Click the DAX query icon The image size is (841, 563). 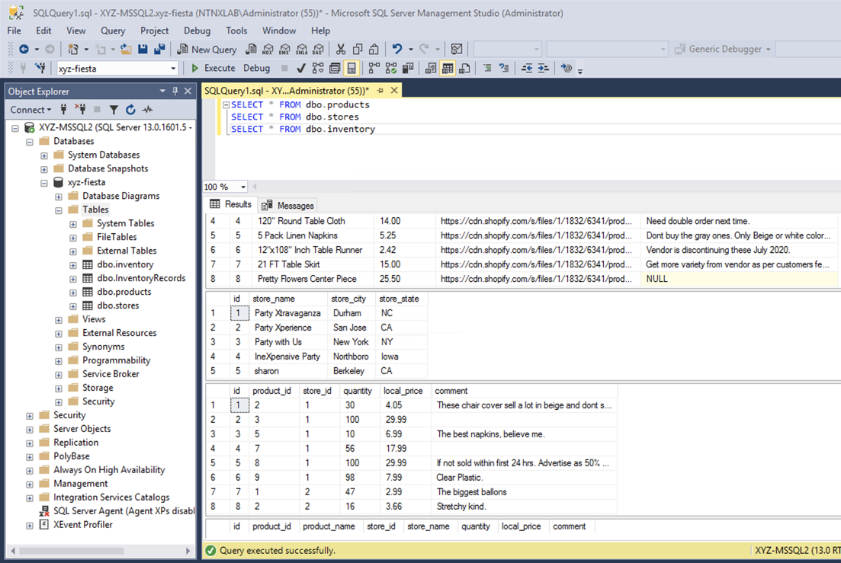(319, 50)
